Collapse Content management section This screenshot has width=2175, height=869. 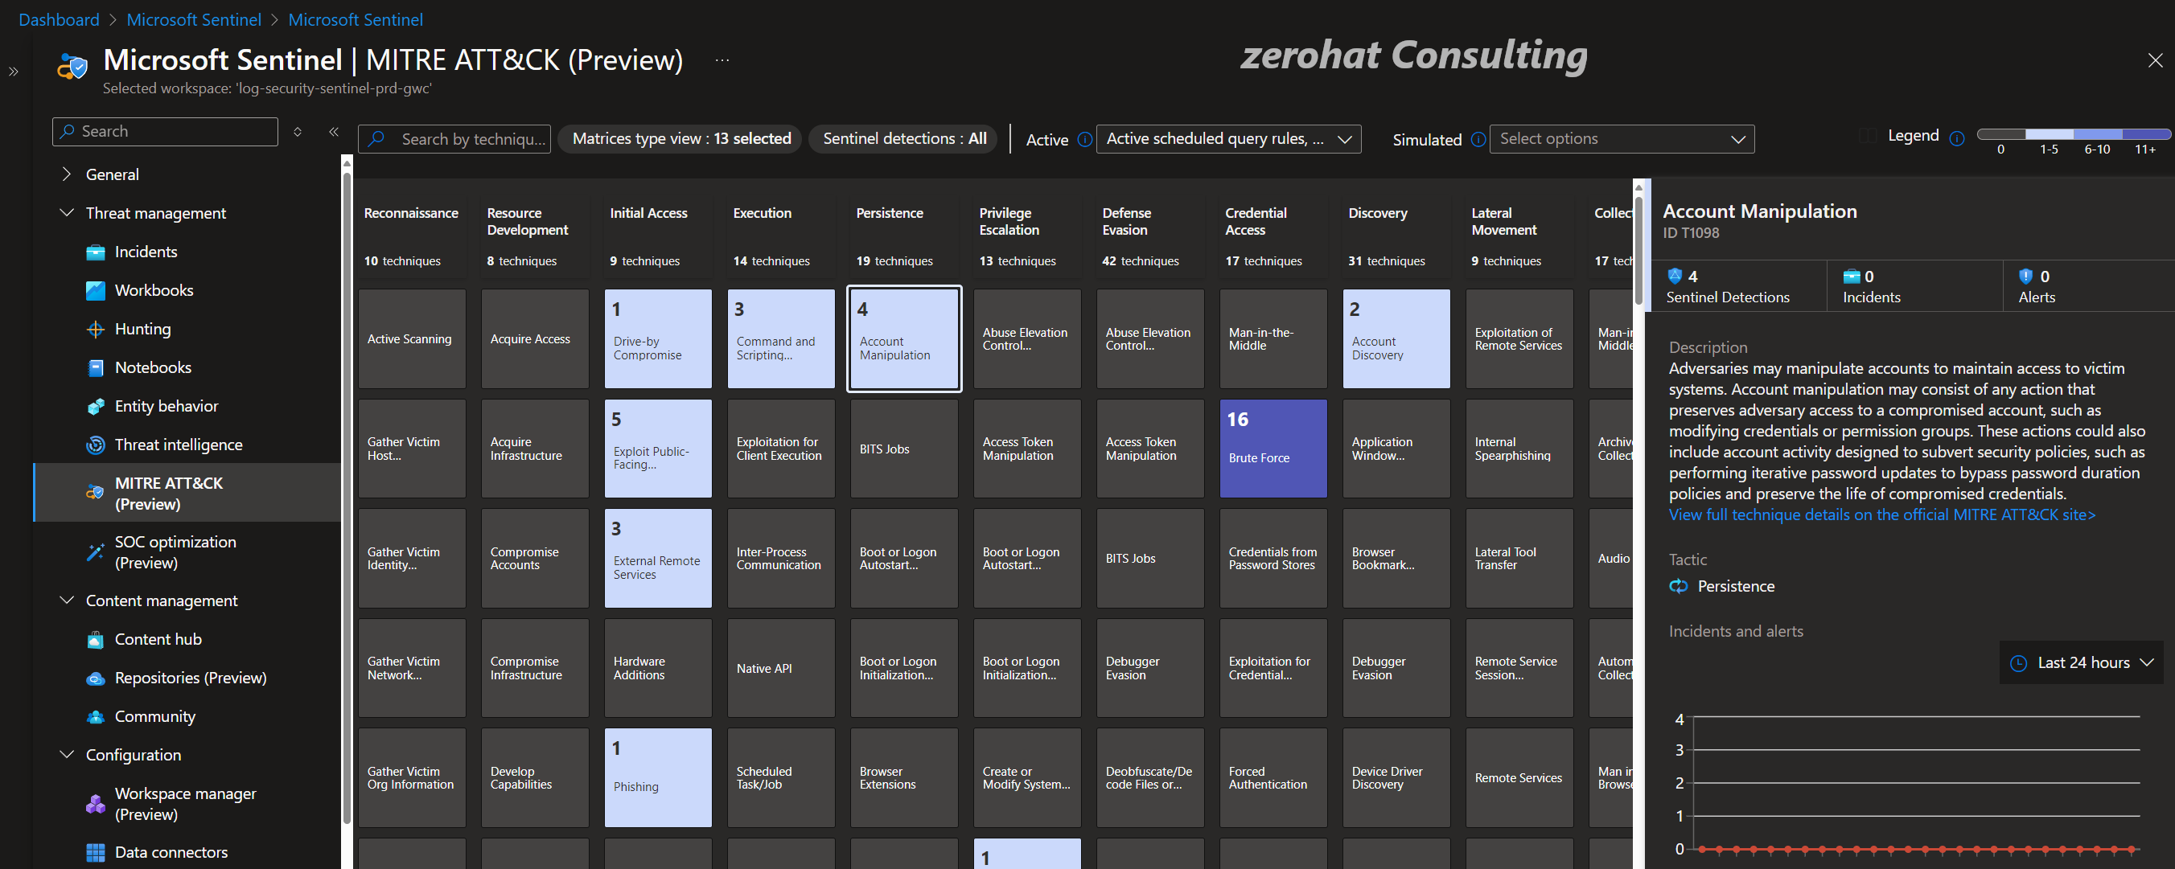tap(67, 600)
